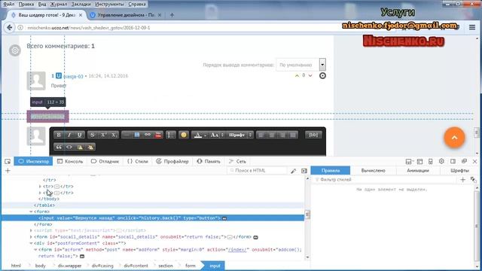Close the developer tools panel
482x271 pixels.
(x=474, y=161)
